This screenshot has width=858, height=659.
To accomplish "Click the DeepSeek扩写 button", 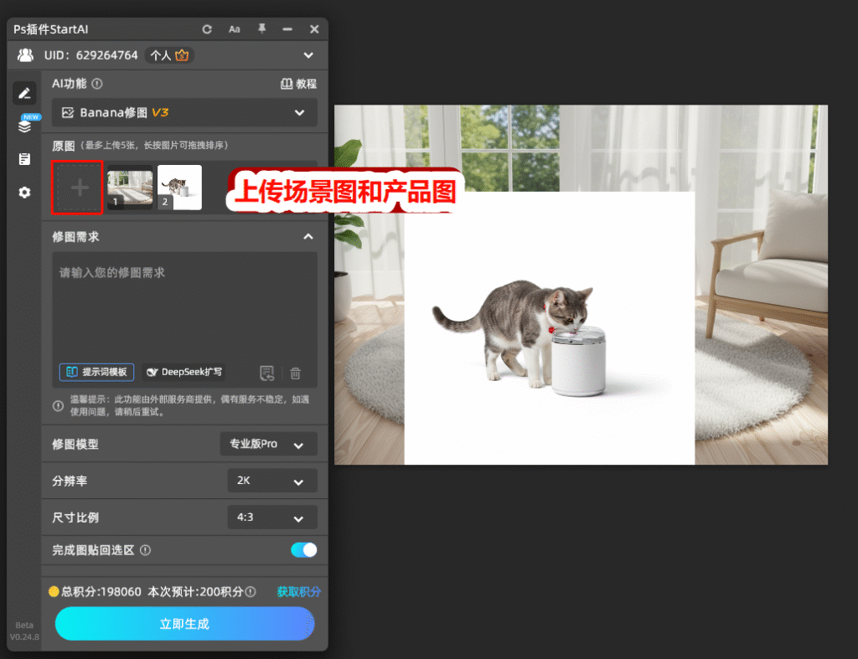I will pos(183,372).
